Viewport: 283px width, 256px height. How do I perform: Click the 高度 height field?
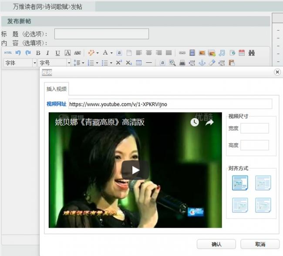pyautogui.click(x=255, y=145)
